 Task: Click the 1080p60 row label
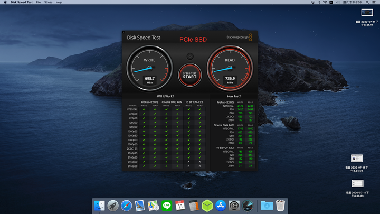coord(132,144)
